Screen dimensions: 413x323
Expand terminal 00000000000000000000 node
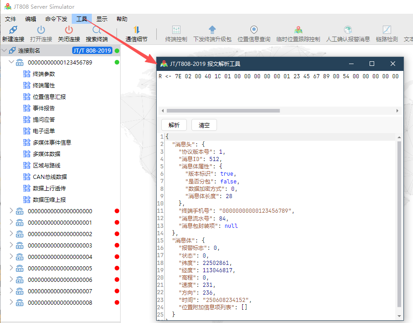point(11,211)
